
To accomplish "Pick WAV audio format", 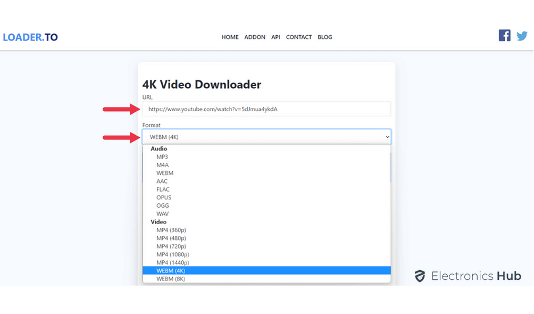I will (x=266, y=214).
